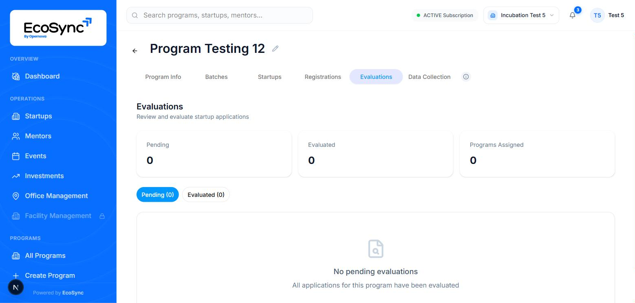Switch to Pending (0) filter
The image size is (635, 303).
tap(158, 195)
